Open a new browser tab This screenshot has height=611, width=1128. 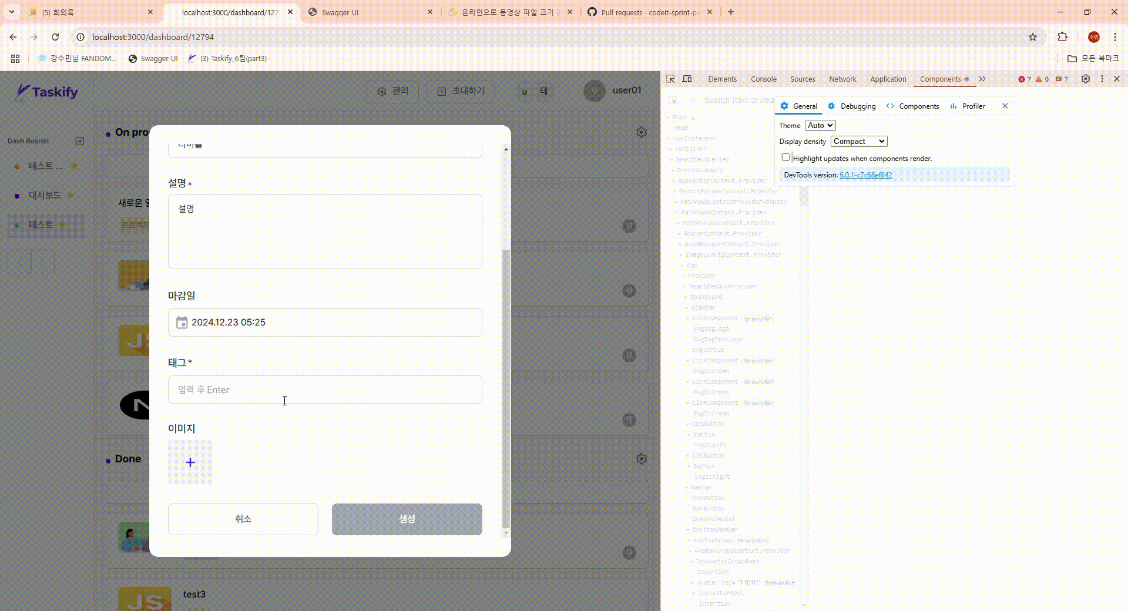pos(731,12)
